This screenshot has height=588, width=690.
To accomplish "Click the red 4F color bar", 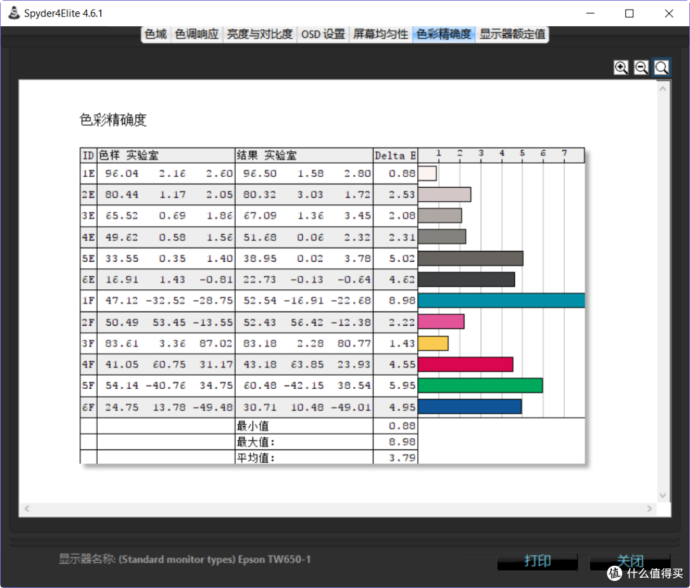I will 466,365.
